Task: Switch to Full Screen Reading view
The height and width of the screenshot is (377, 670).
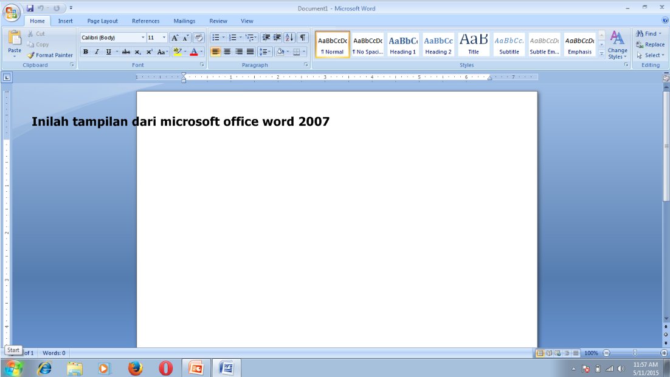Action: click(549, 353)
